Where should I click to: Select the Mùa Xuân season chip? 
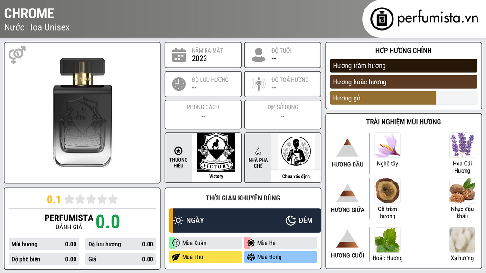click(206, 243)
